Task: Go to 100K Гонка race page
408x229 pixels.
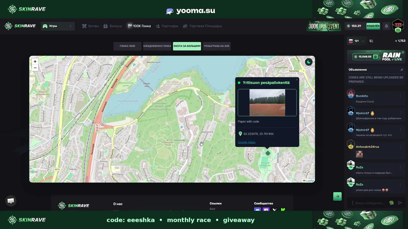Action: (x=139, y=26)
